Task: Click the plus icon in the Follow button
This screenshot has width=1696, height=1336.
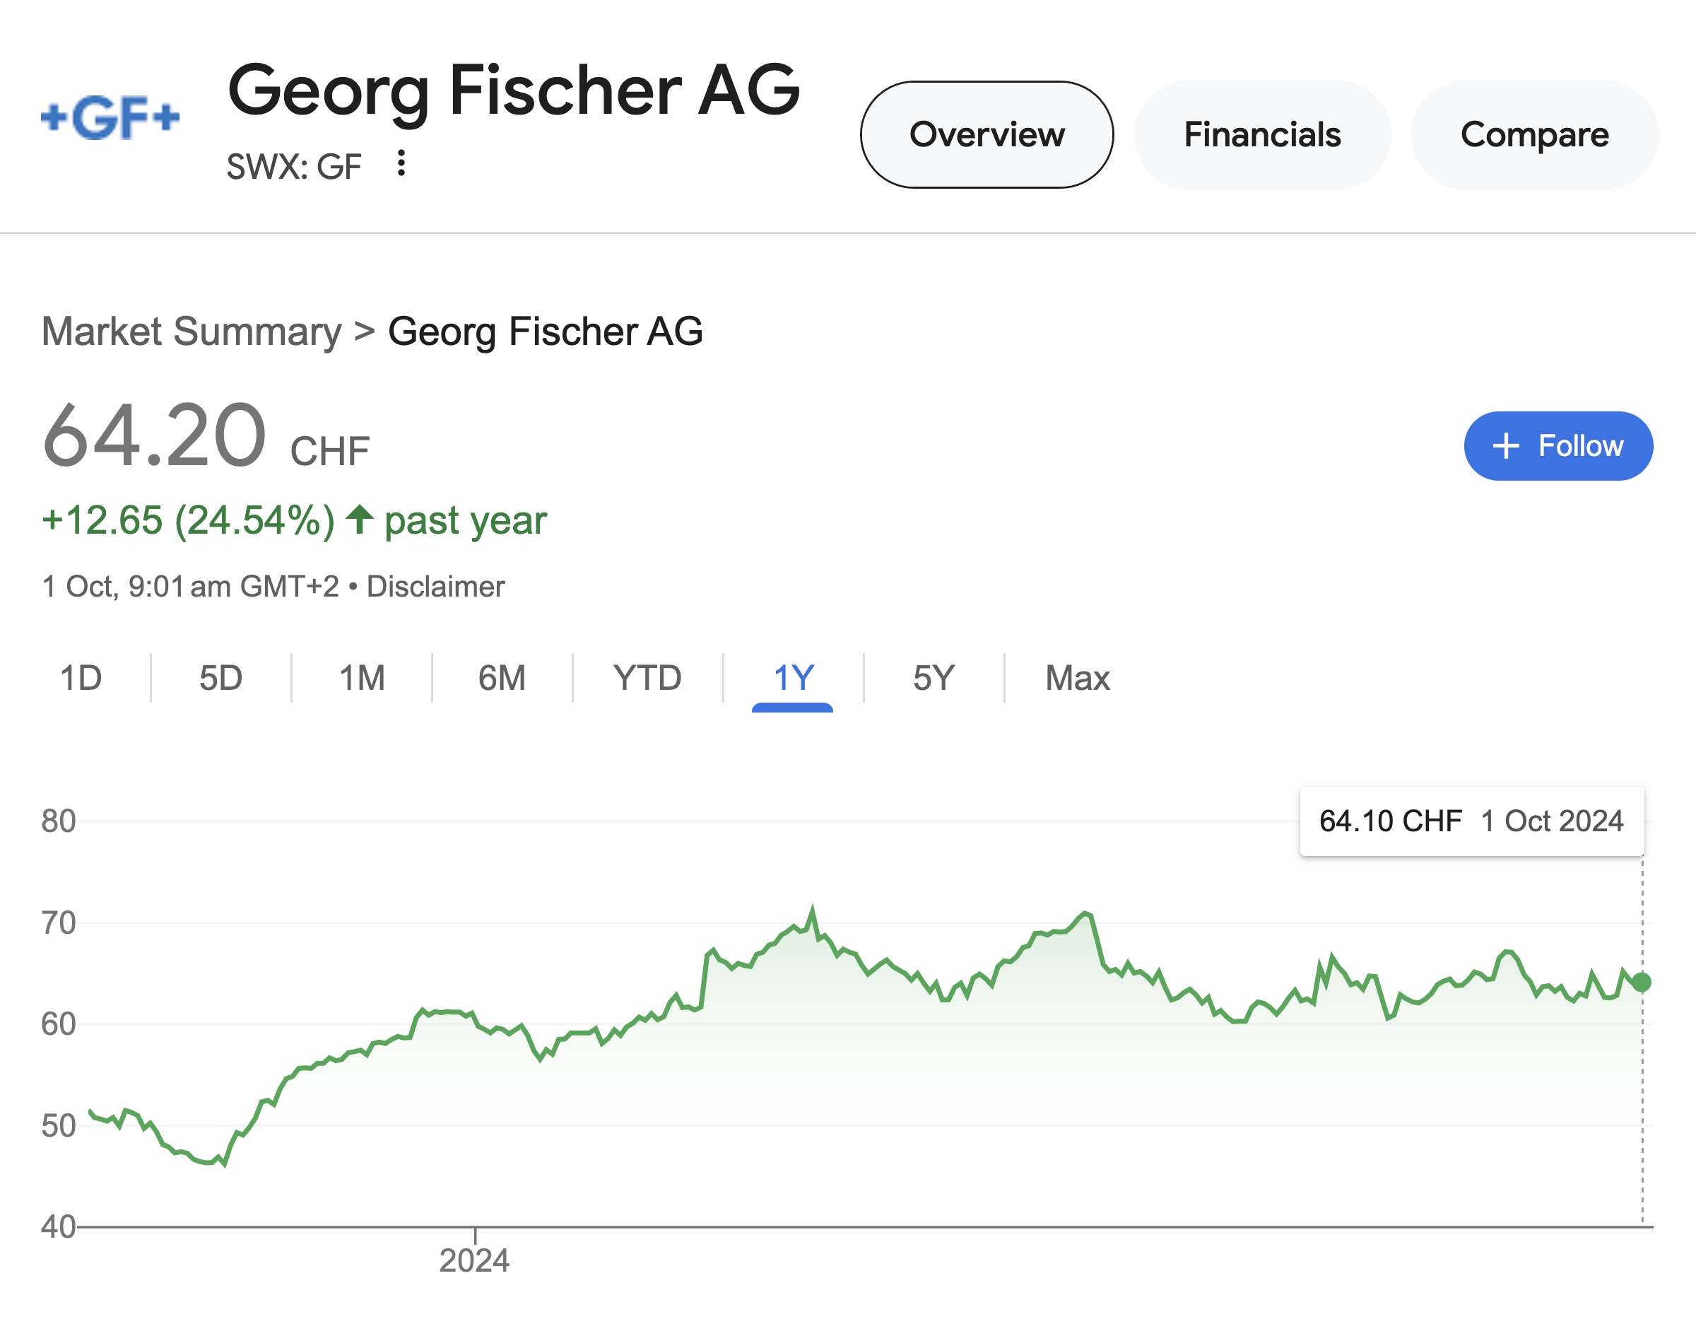Action: (1506, 446)
